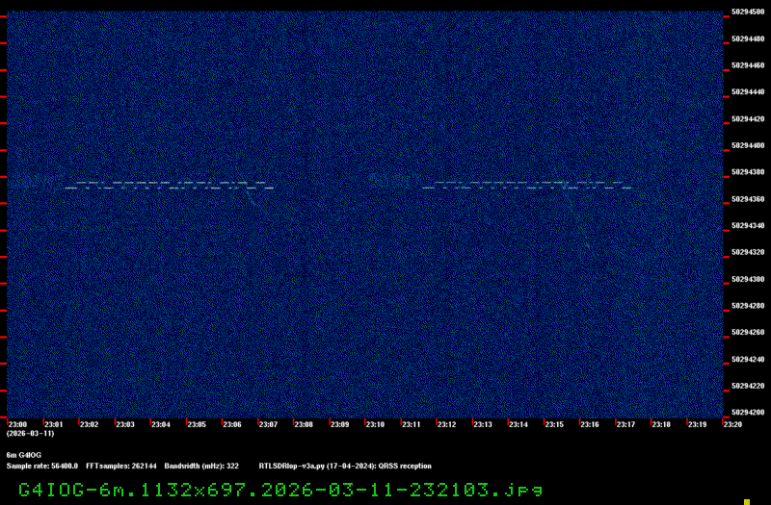Image resolution: width=771 pixels, height=505 pixels.
Task: Click the 23:19 time axis label
Action: pyautogui.click(x=697, y=424)
